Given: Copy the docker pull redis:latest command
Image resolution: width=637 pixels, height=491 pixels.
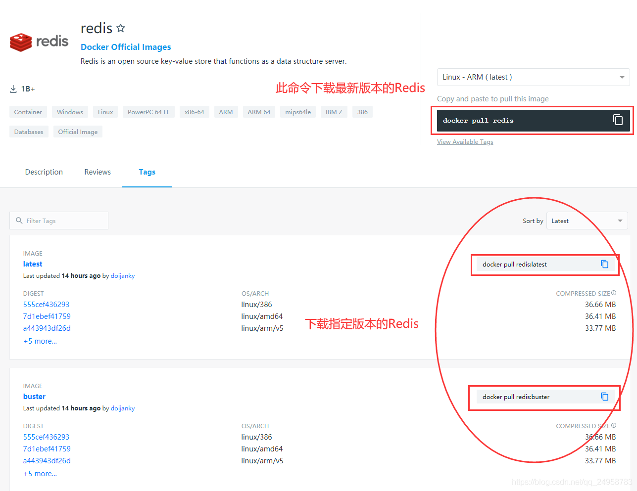Looking at the screenshot, I should 604,264.
